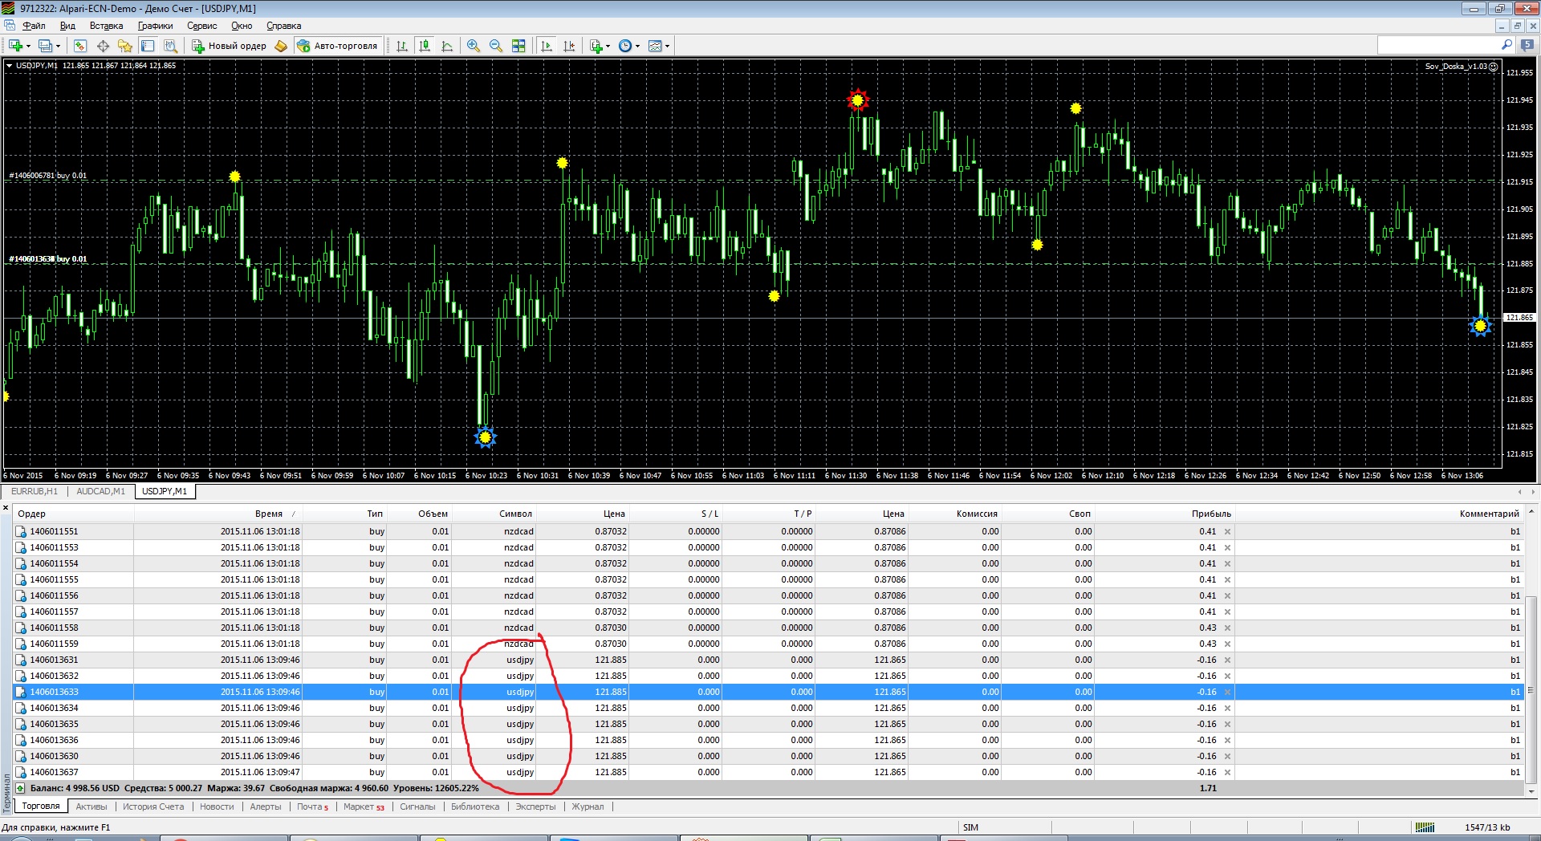Toggle the Terminal panel icon
1541x841 pixels.
[x=148, y=46]
